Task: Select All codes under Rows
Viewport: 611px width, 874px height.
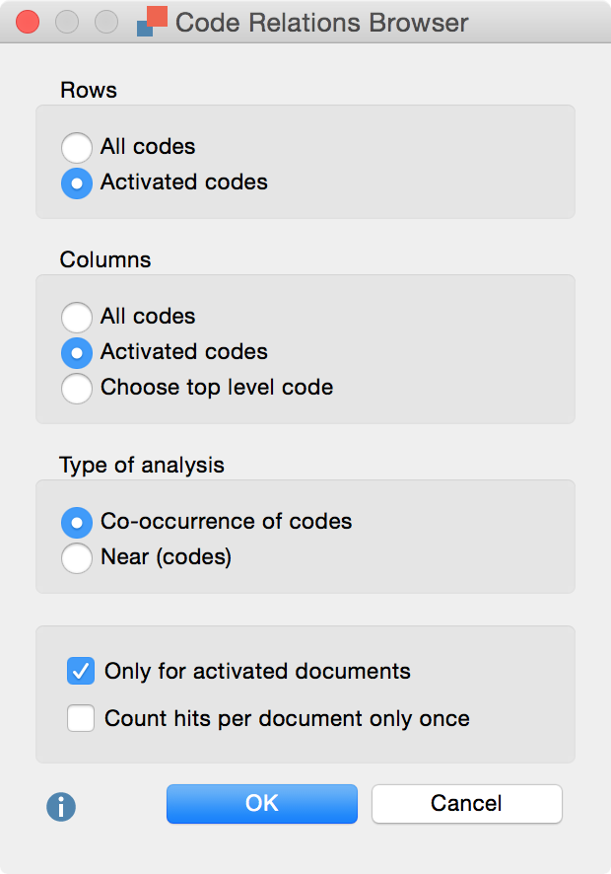Action: click(x=77, y=147)
